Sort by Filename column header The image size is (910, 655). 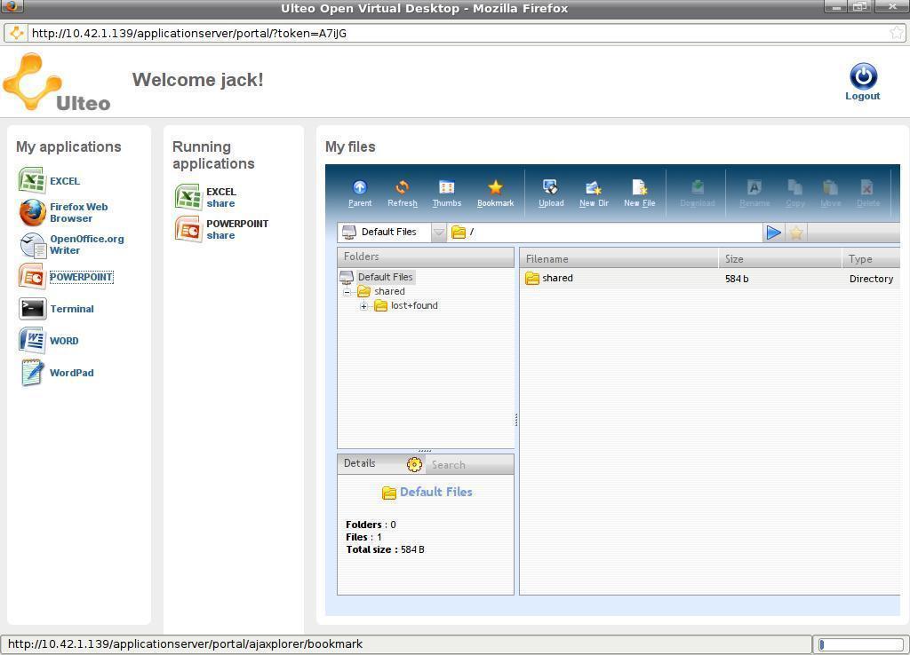619,258
